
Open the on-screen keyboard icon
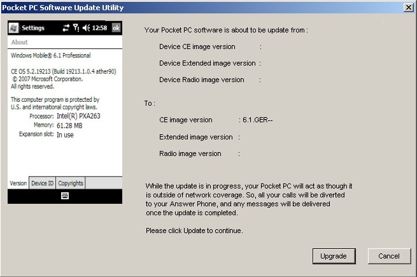[x=65, y=196]
